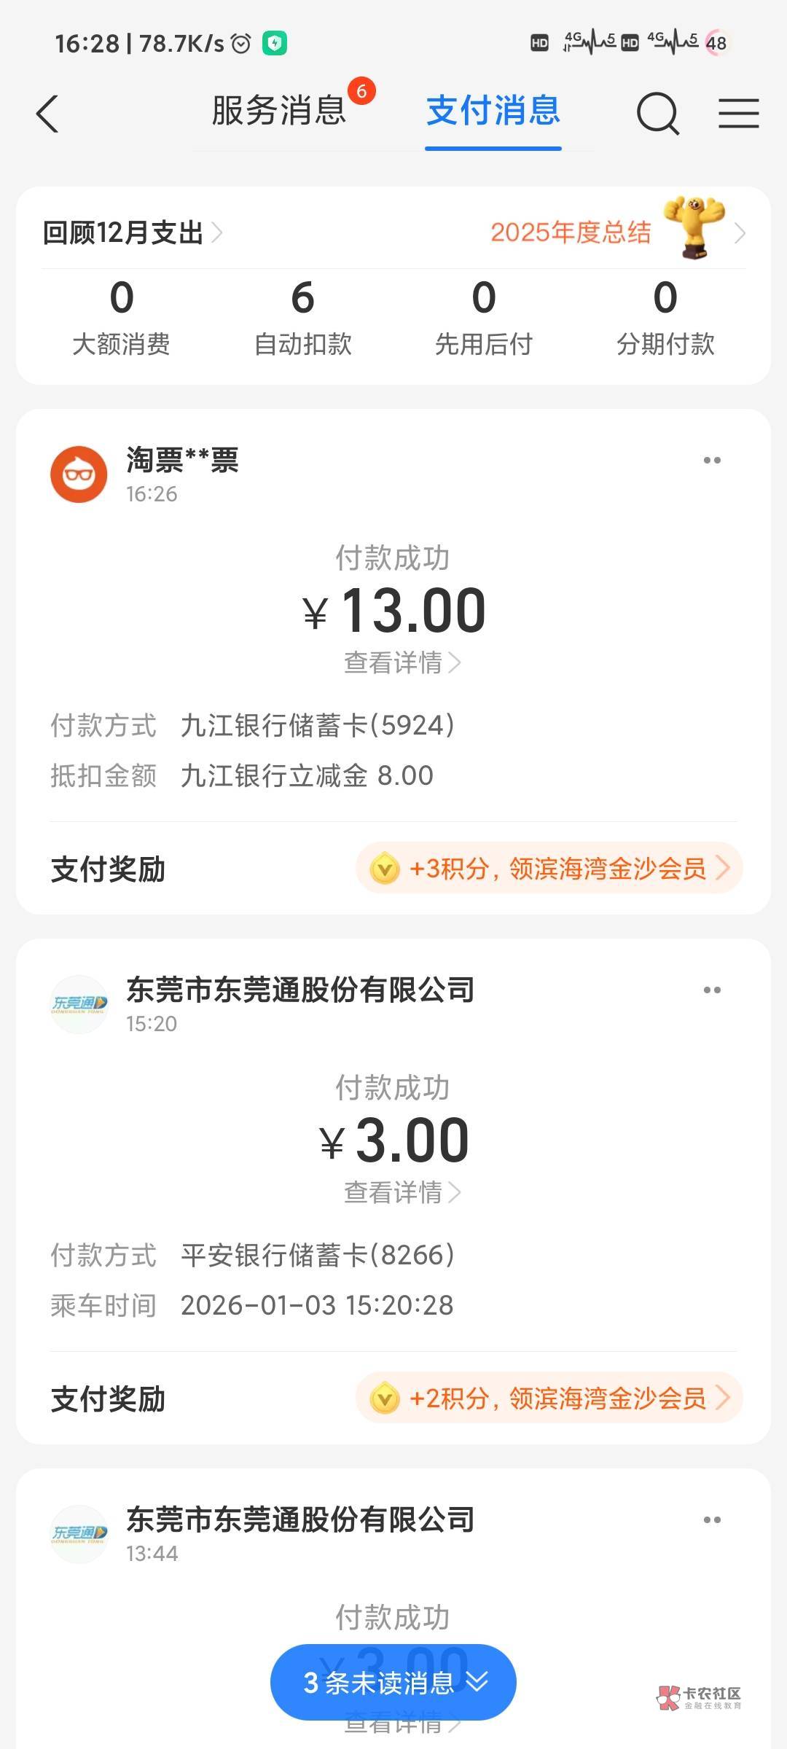
Task: Tap the first Dongguan Tong logo
Action: pos(79,1004)
